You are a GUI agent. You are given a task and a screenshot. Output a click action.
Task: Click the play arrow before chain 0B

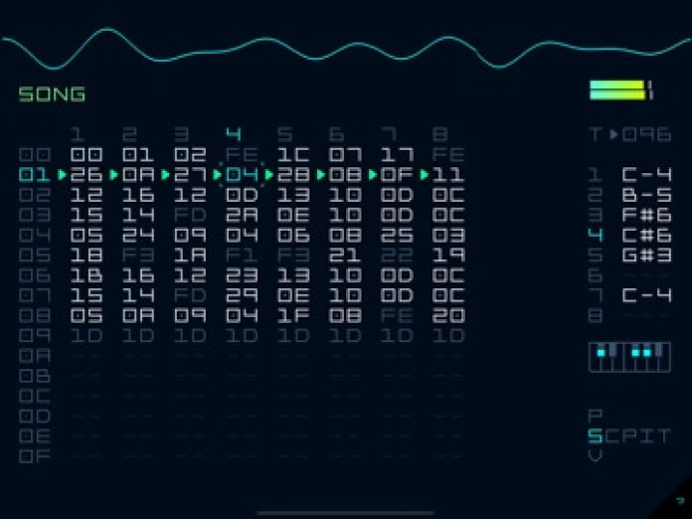point(321,175)
